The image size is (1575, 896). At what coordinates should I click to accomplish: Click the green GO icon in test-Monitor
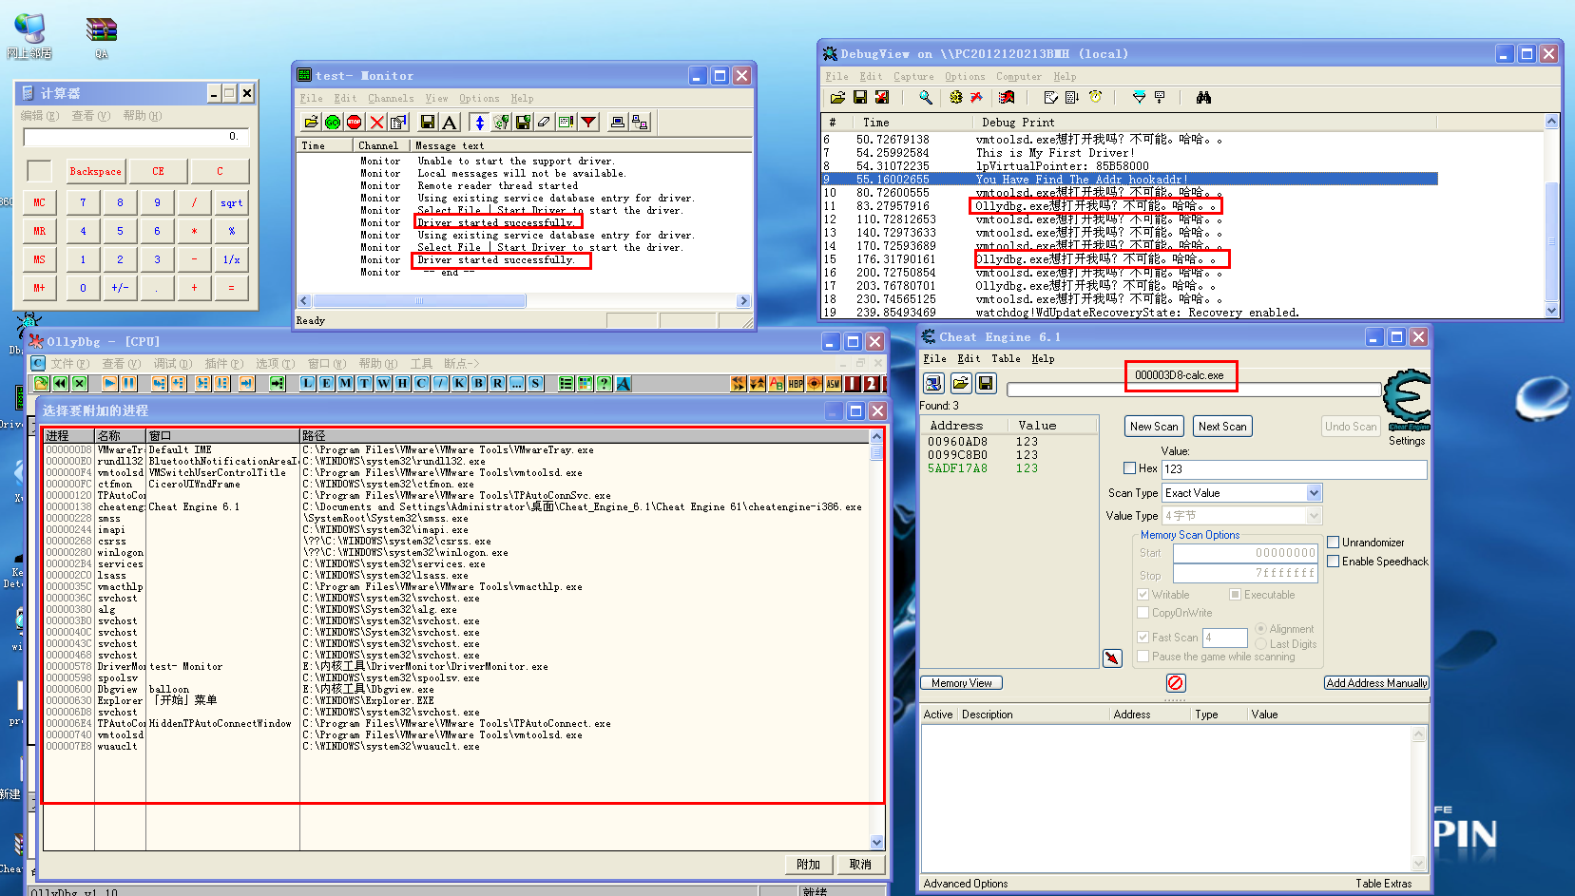click(x=333, y=122)
